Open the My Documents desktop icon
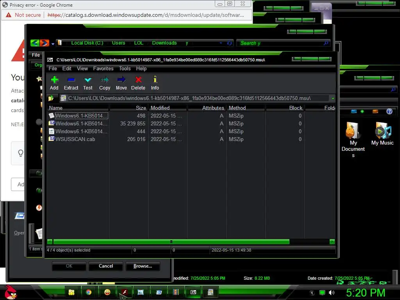The height and width of the screenshot is (300, 400). coord(353,139)
